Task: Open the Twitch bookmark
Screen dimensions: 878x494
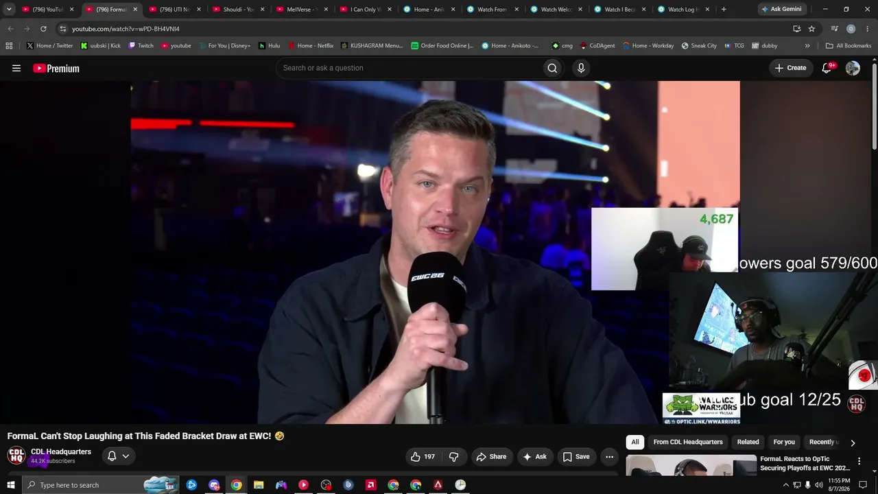Action: (141, 46)
